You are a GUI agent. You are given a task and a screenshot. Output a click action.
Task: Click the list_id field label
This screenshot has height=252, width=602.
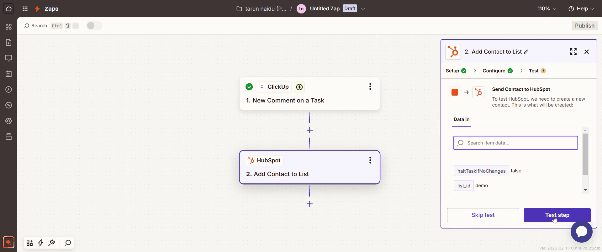[x=463, y=186]
